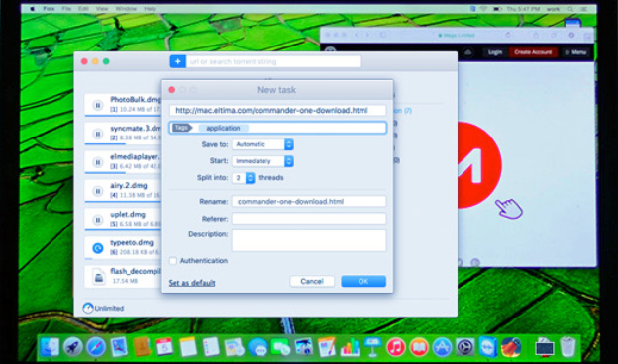Open the Edit menu

(x=83, y=9)
